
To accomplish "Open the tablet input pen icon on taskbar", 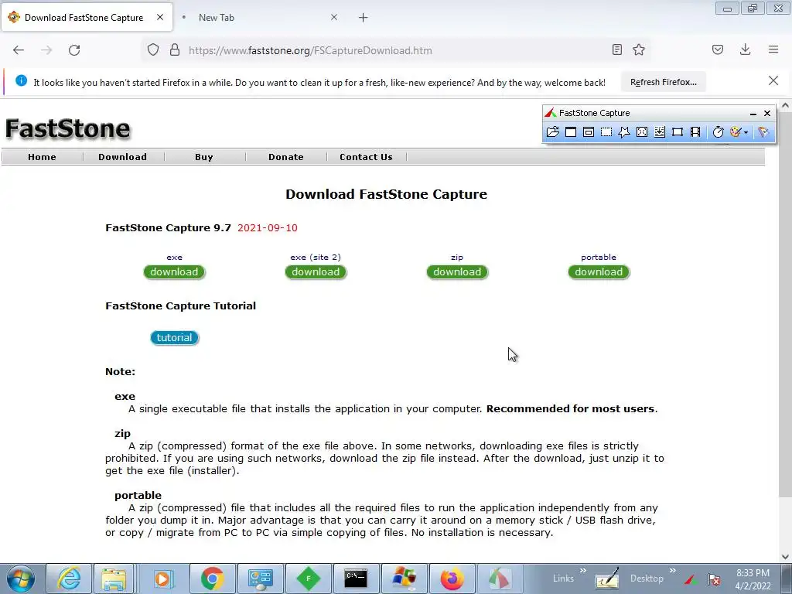I will coord(607,579).
